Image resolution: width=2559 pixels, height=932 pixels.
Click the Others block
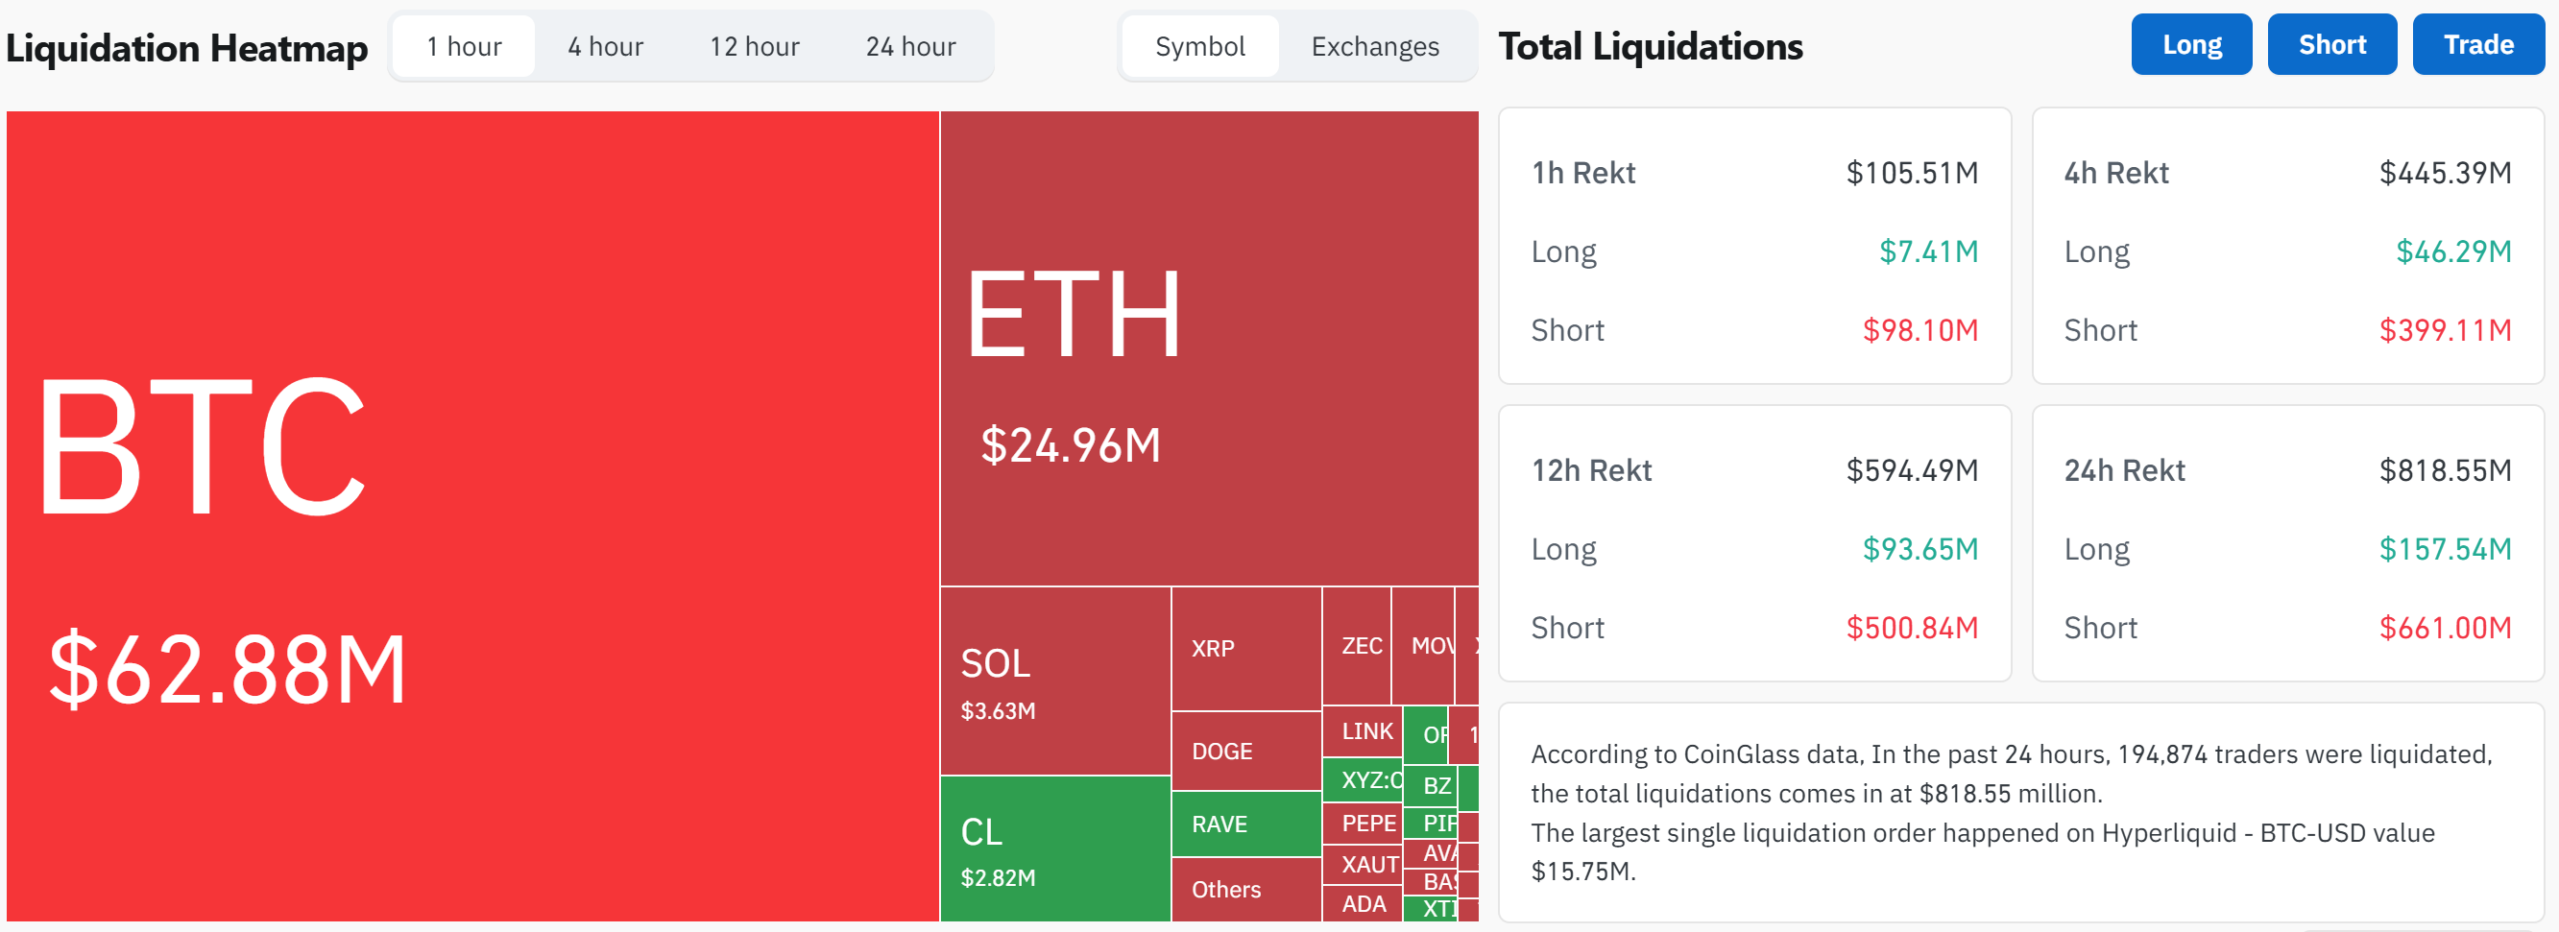click(1243, 890)
